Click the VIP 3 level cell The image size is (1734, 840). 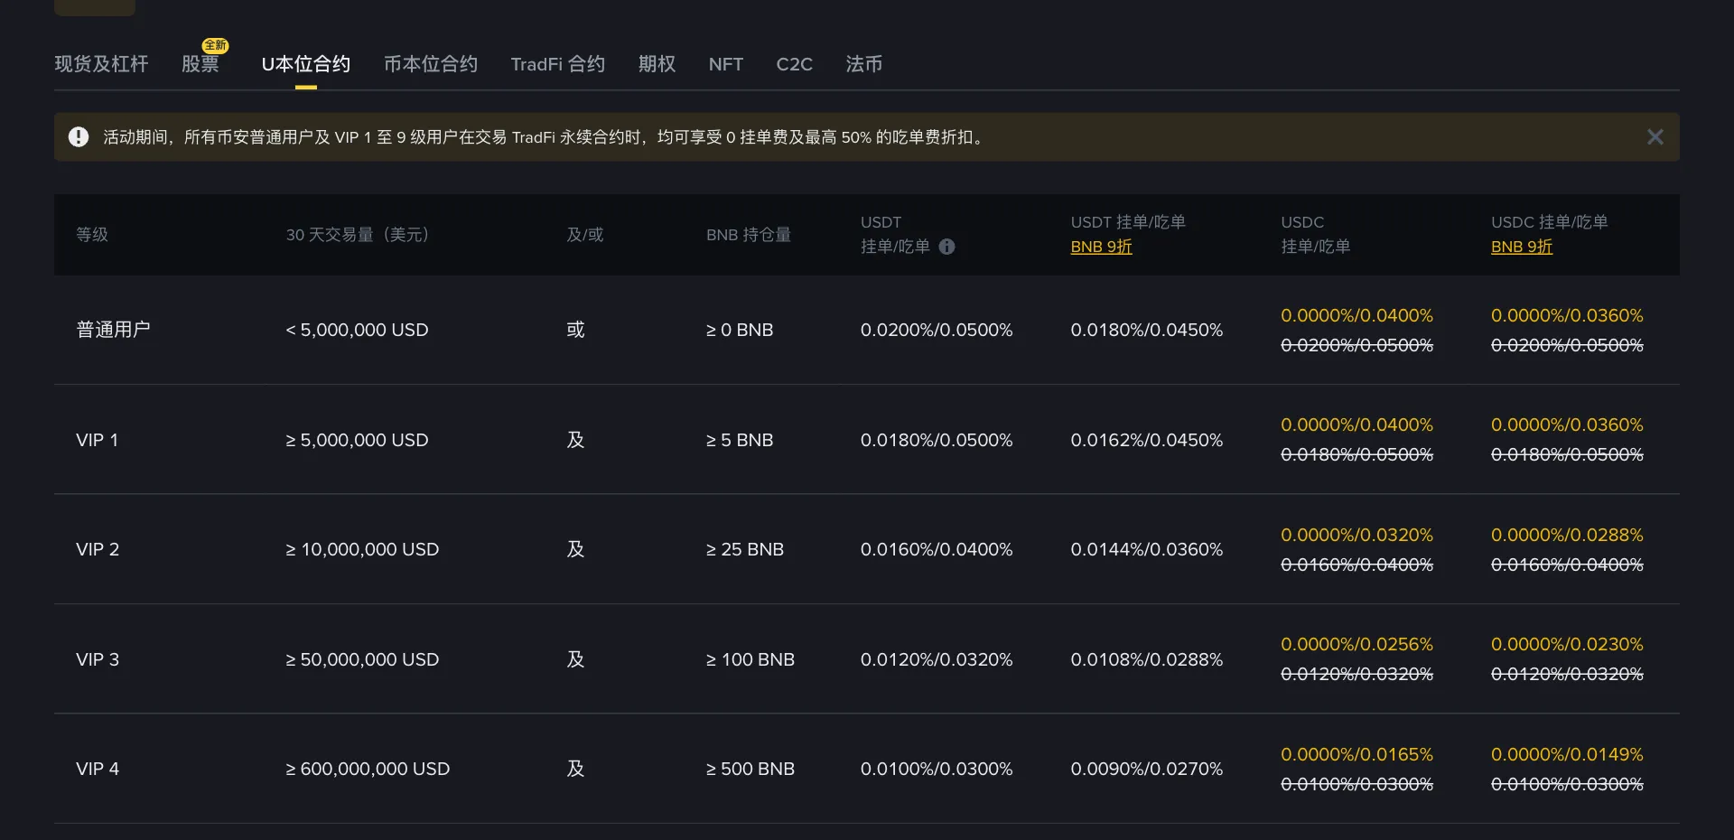98,659
